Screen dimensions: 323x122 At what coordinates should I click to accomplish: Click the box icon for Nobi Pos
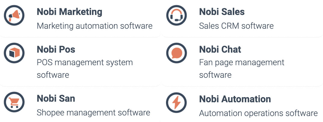[14, 53]
